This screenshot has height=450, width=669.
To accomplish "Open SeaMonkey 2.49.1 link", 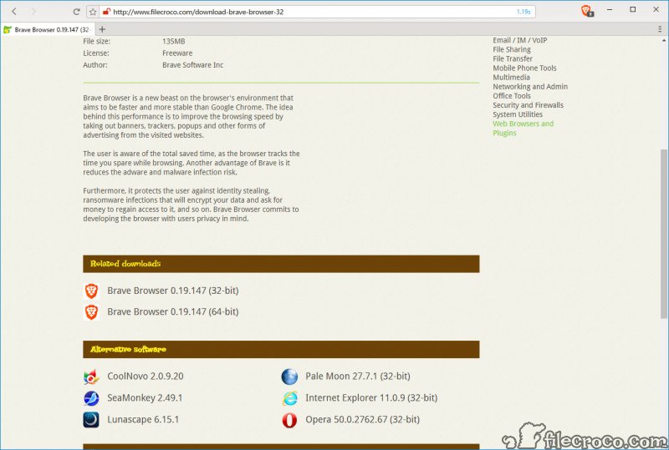I will click(145, 398).
